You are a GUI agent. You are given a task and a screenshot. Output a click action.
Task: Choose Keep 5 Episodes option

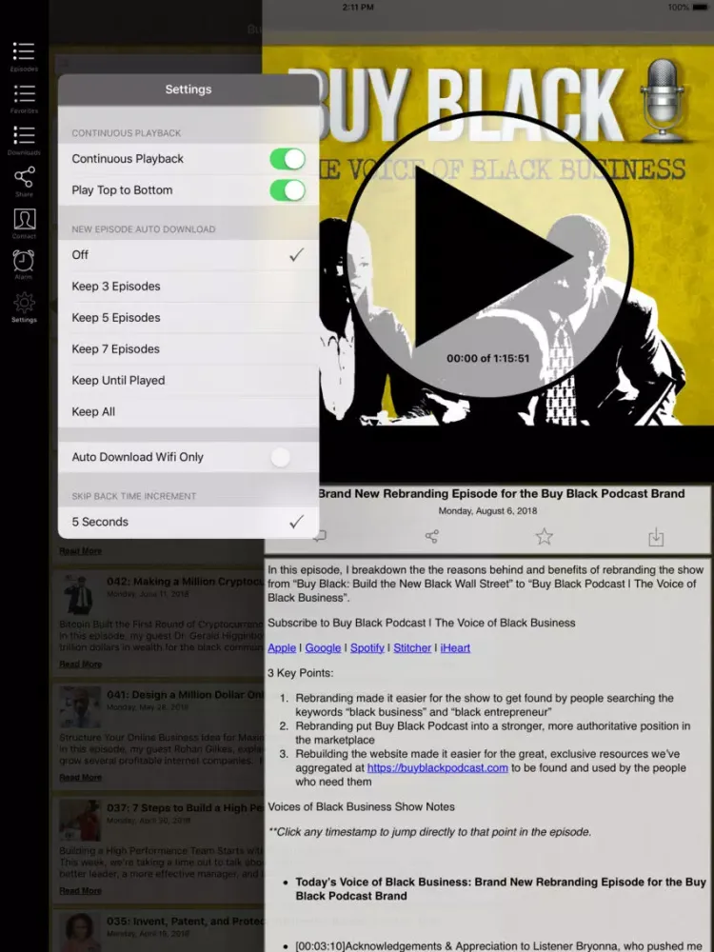click(188, 318)
